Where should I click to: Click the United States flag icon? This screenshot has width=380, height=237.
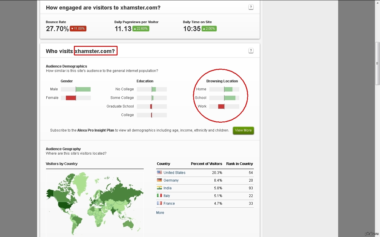(159, 172)
